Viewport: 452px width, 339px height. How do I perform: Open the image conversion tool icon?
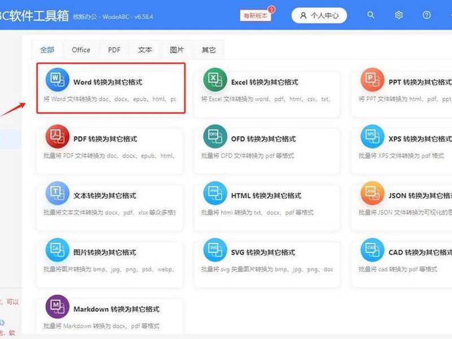58,250
